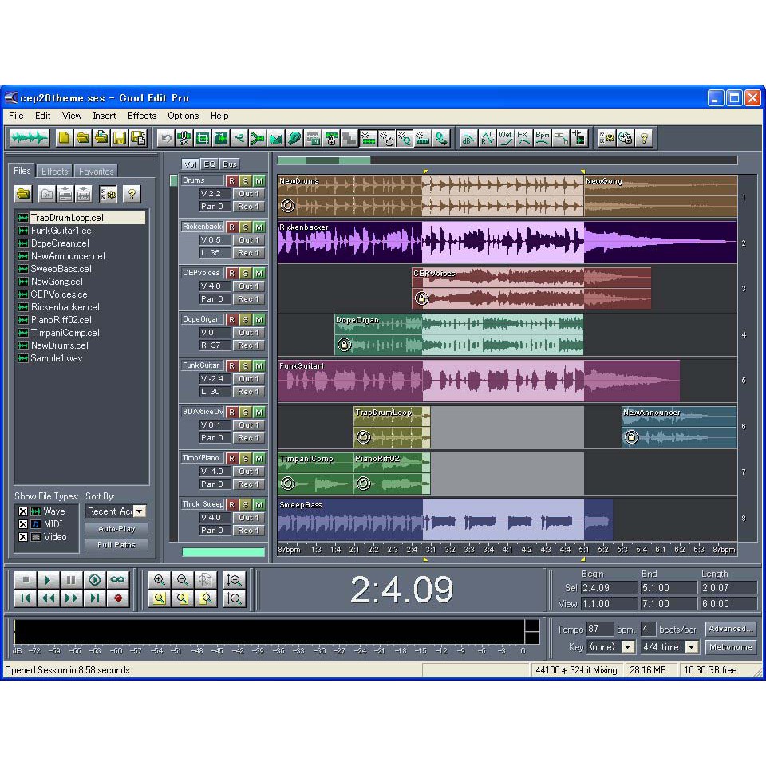
Task: Arm the Drums track with its R button
Action: (231, 181)
